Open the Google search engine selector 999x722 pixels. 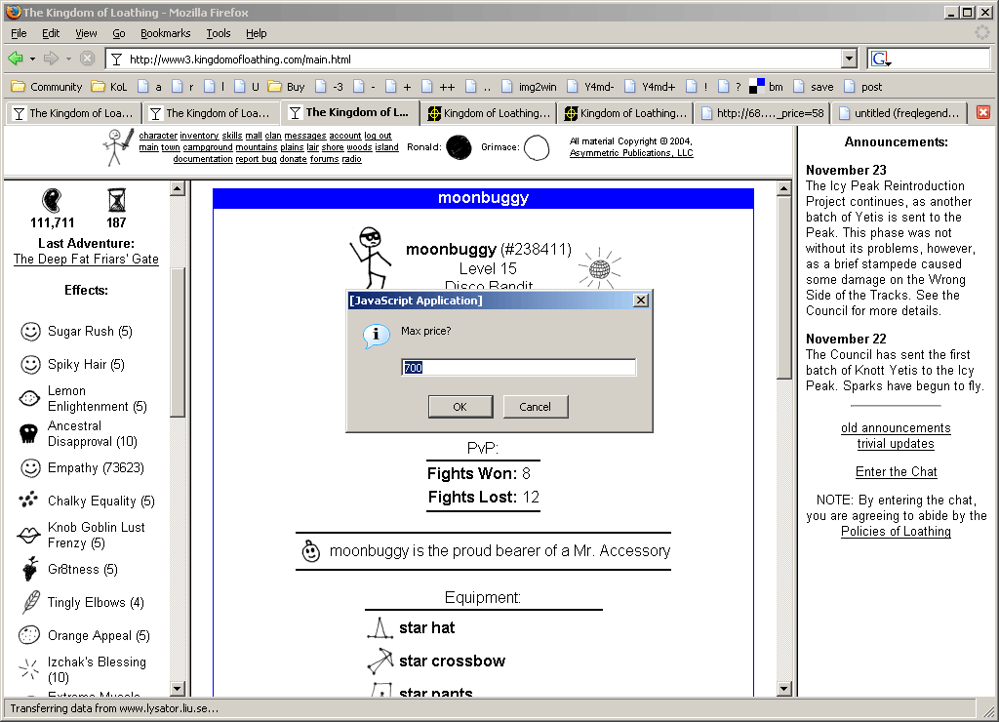click(x=881, y=60)
